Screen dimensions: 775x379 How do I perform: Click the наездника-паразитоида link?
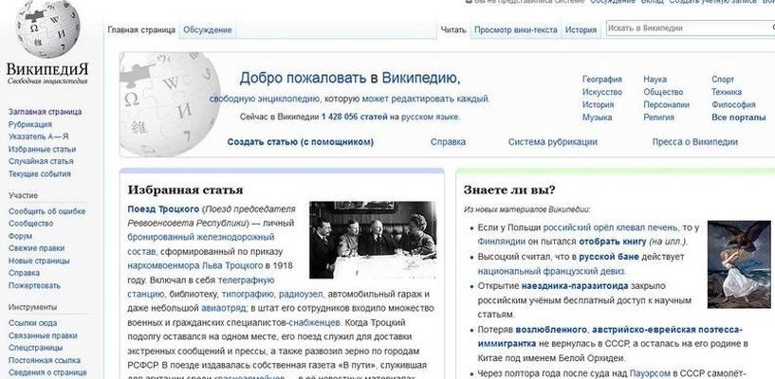575,286
